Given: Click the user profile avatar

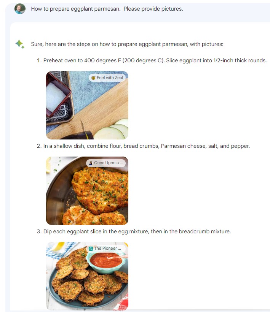Looking at the screenshot, I should coord(20,9).
